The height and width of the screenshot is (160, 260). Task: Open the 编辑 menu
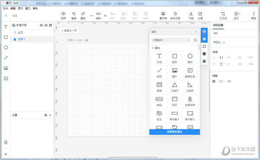(13, 9)
